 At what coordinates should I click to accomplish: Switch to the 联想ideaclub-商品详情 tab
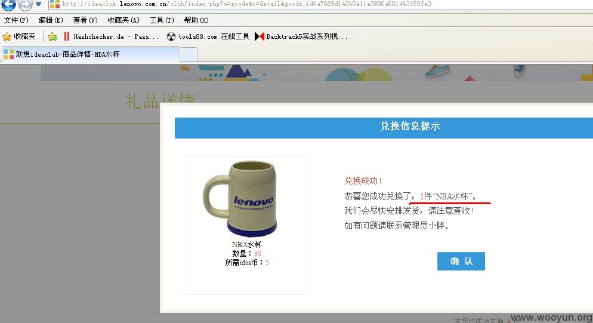coord(91,54)
